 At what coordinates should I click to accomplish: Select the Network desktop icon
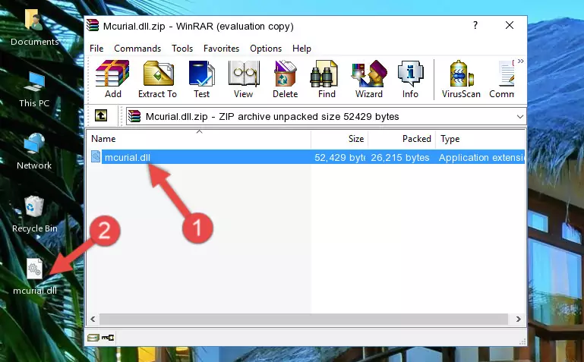(x=34, y=152)
